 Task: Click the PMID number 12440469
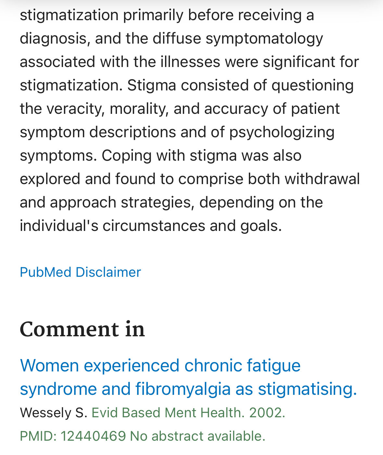(93, 436)
